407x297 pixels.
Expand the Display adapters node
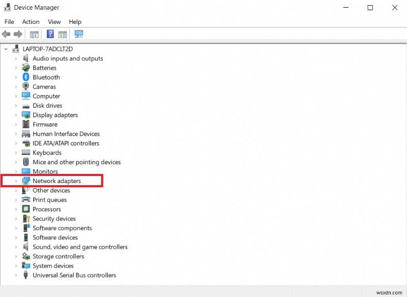pos(15,115)
